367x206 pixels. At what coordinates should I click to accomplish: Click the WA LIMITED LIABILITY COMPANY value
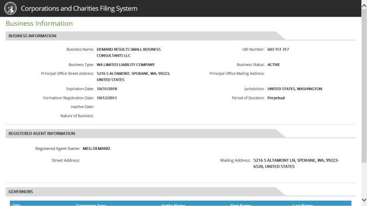pyautogui.click(x=126, y=64)
